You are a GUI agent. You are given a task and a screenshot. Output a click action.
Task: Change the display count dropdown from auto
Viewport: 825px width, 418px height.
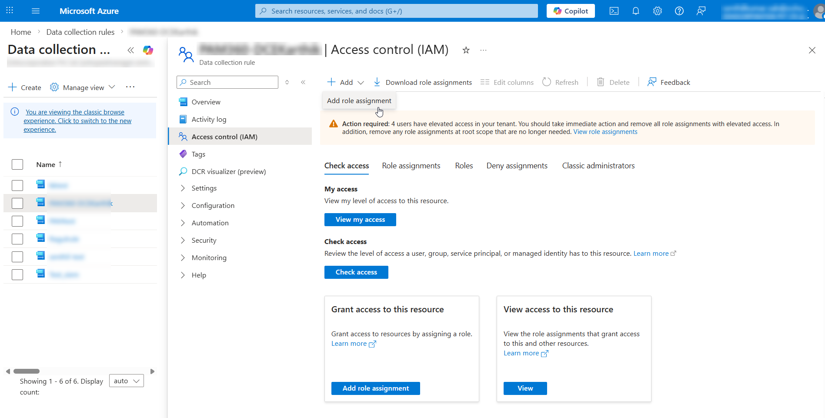pyautogui.click(x=126, y=381)
